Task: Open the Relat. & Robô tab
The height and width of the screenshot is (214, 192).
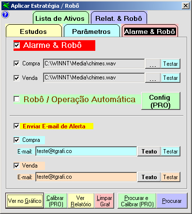Action: tap(119, 18)
